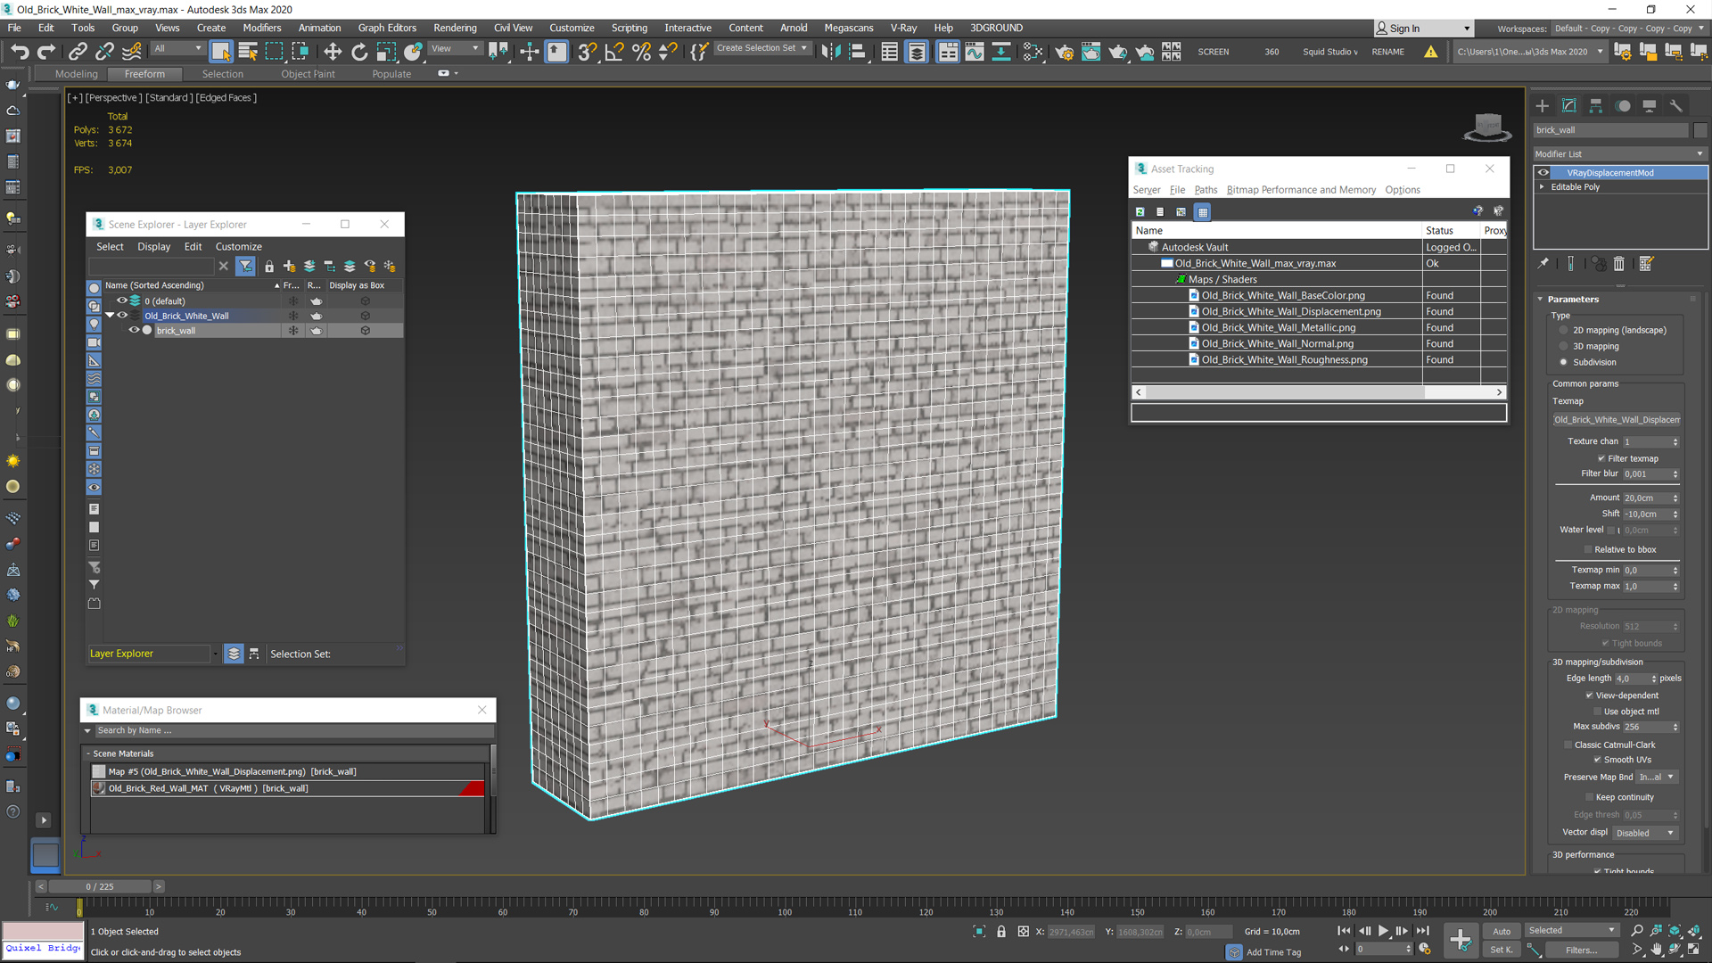Viewport: 1712px width, 963px height.
Task: Switch to the Modeling ribbon tab
Action: (77, 74)
